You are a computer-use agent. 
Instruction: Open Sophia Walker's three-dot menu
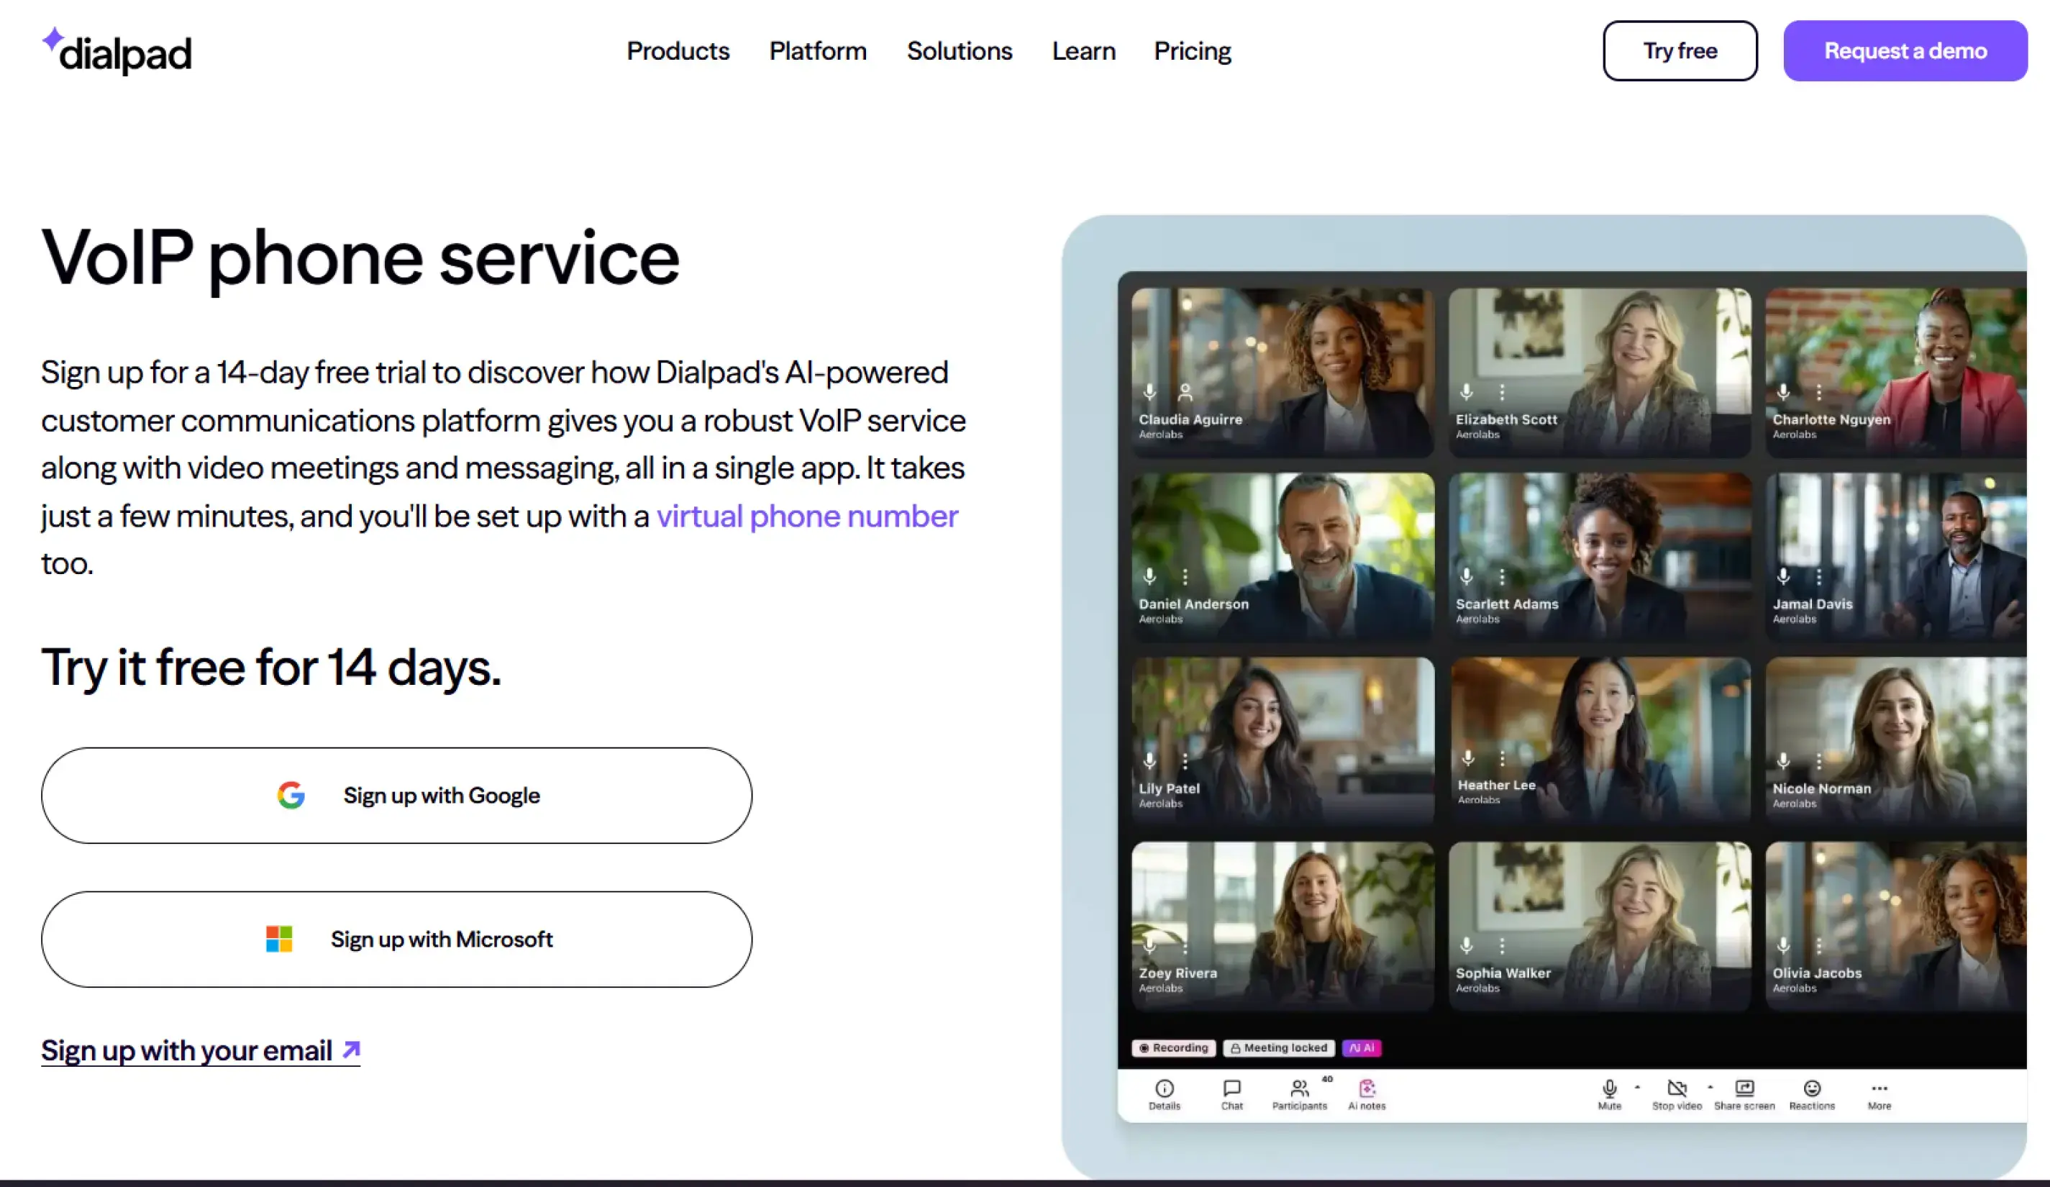pyautogui.click(x=1502, y=945)
